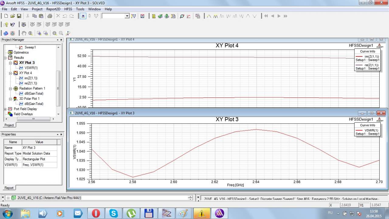This screenshot has height=219, width=389.
Task: Click the green Validate checkmark icon
Action: pos(160,16)
